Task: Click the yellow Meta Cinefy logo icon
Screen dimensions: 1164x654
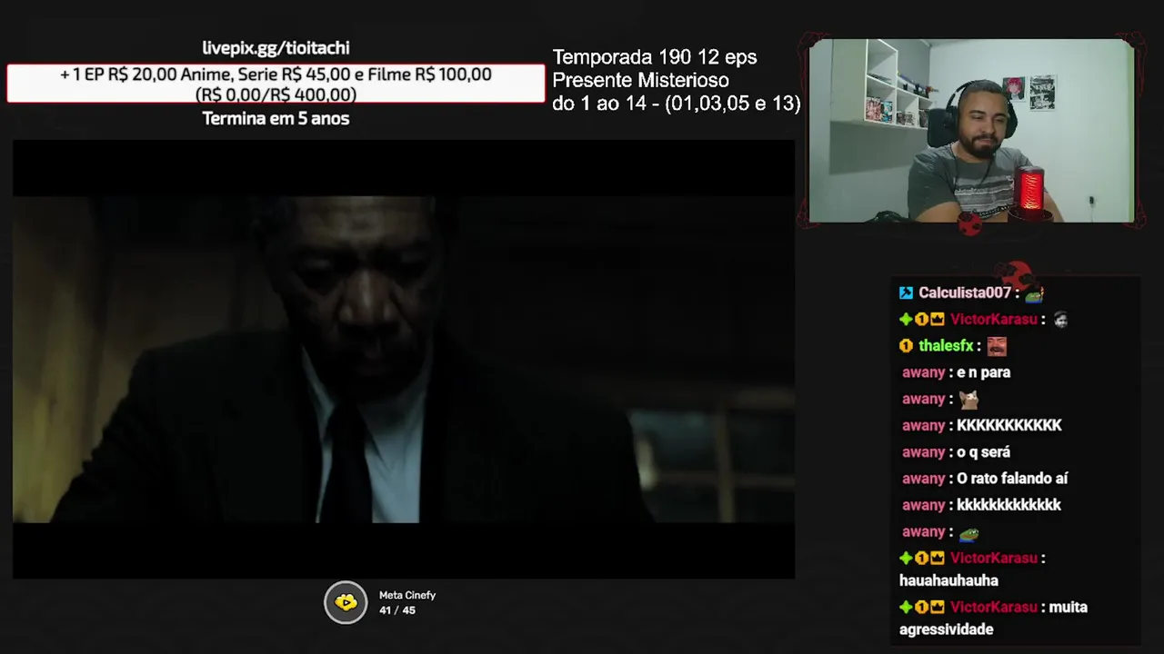Action: [x=346, y=602]
